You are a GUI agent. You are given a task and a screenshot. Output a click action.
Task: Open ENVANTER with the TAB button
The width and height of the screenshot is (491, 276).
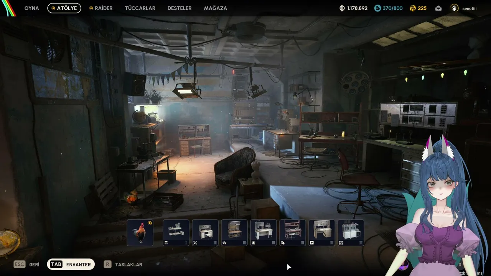point(71,264)
